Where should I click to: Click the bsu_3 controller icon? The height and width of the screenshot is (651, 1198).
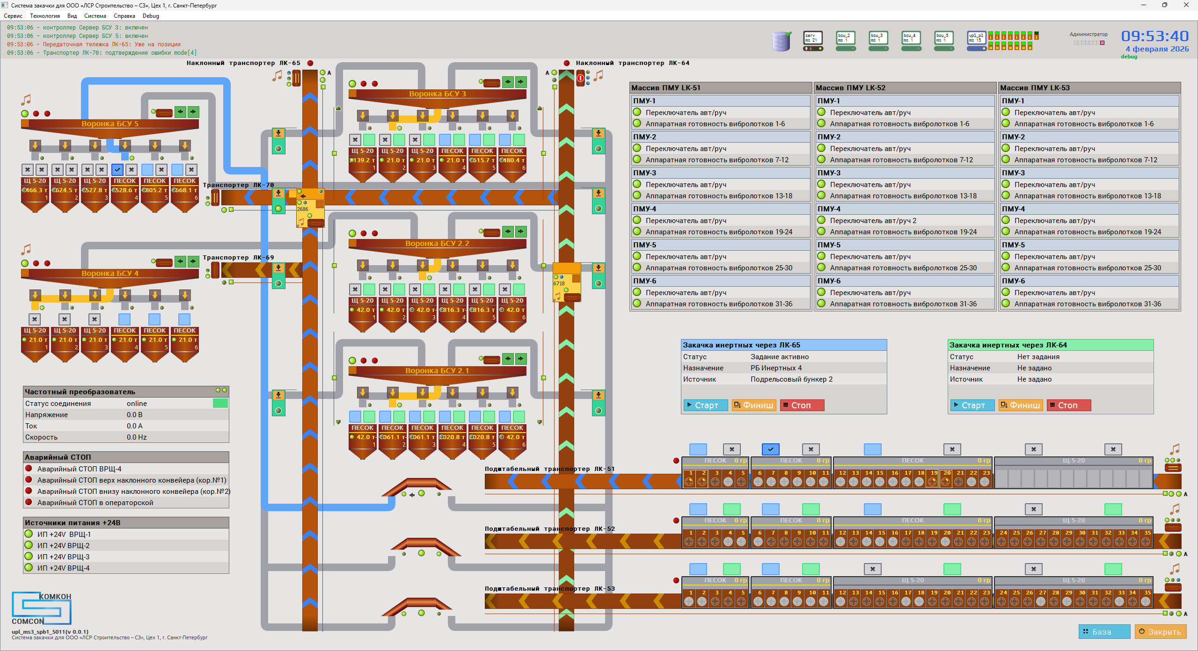coord(878,38)
